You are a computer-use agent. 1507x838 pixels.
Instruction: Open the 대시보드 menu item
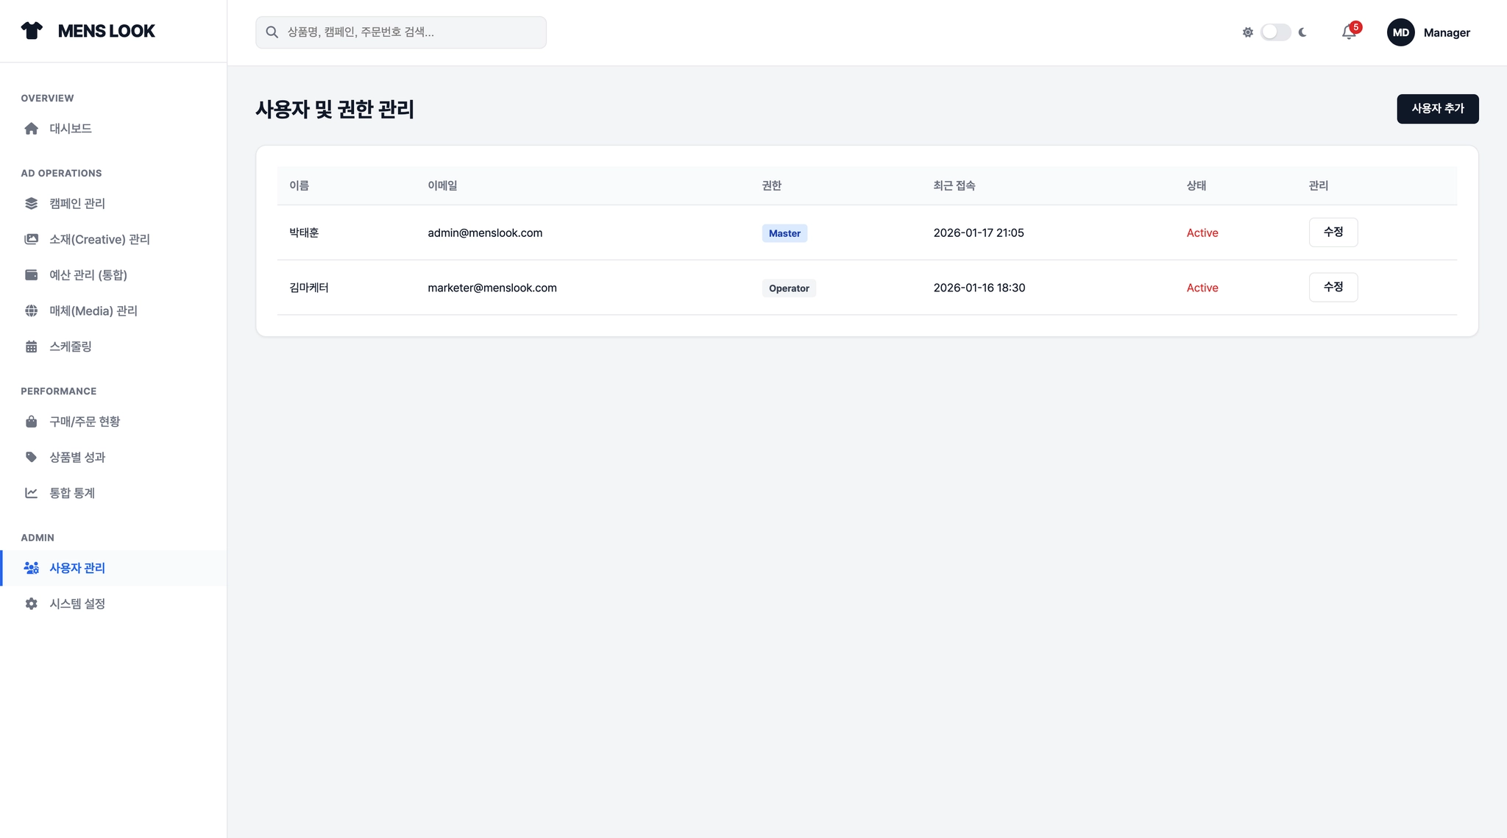pyautogui.click(x=71, y=129)
